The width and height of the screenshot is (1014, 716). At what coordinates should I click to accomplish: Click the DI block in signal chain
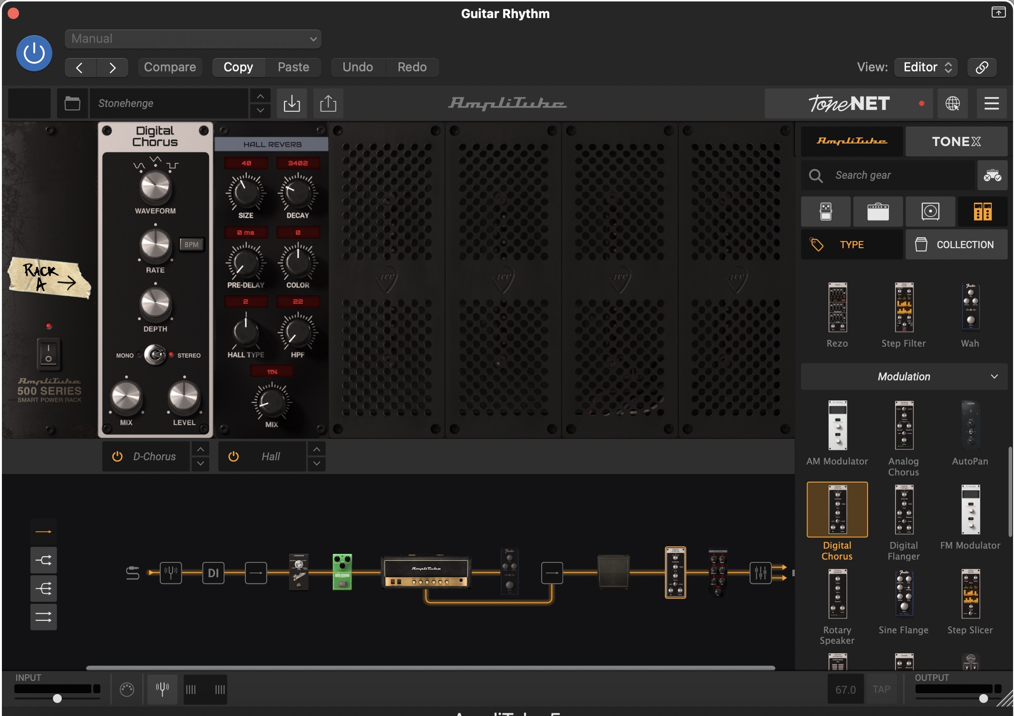click(213, 573)
